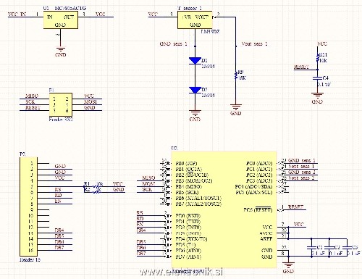
Task: Select the Header 16 connector P2
Action: click(x=28, y=206)
